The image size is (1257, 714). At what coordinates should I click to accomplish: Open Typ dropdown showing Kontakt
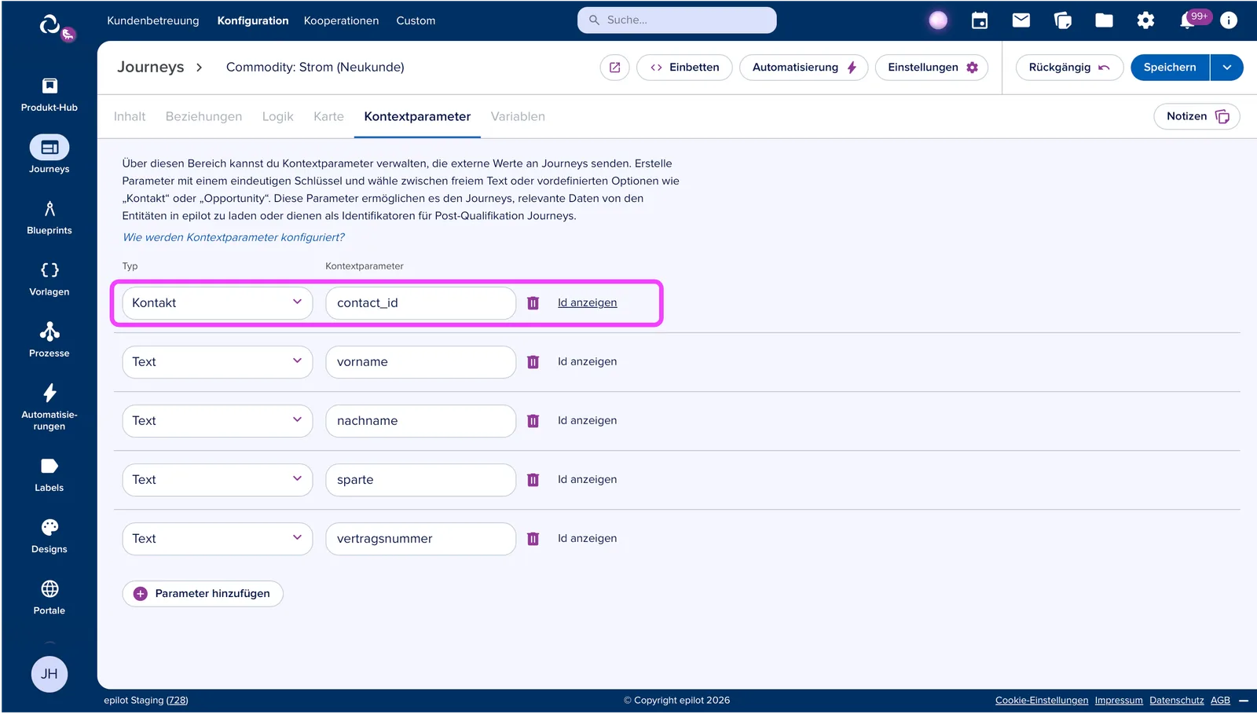[218, 303]
